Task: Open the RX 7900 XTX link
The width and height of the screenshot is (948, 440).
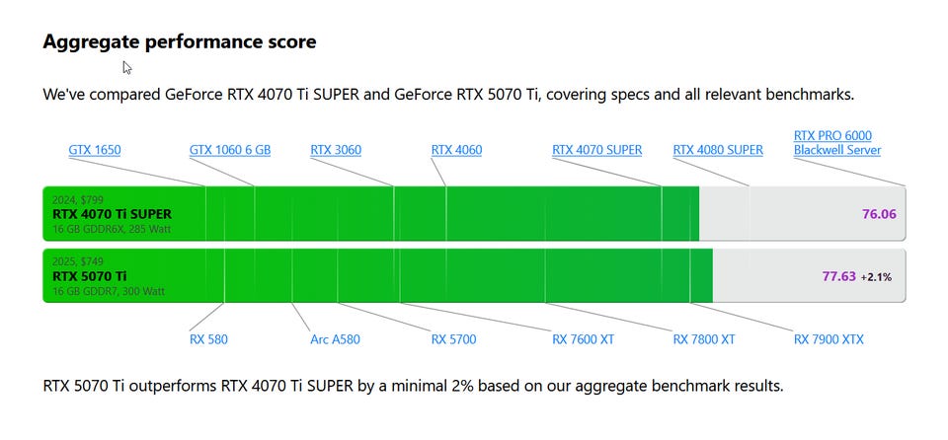Action: click(x=829, y=339)
